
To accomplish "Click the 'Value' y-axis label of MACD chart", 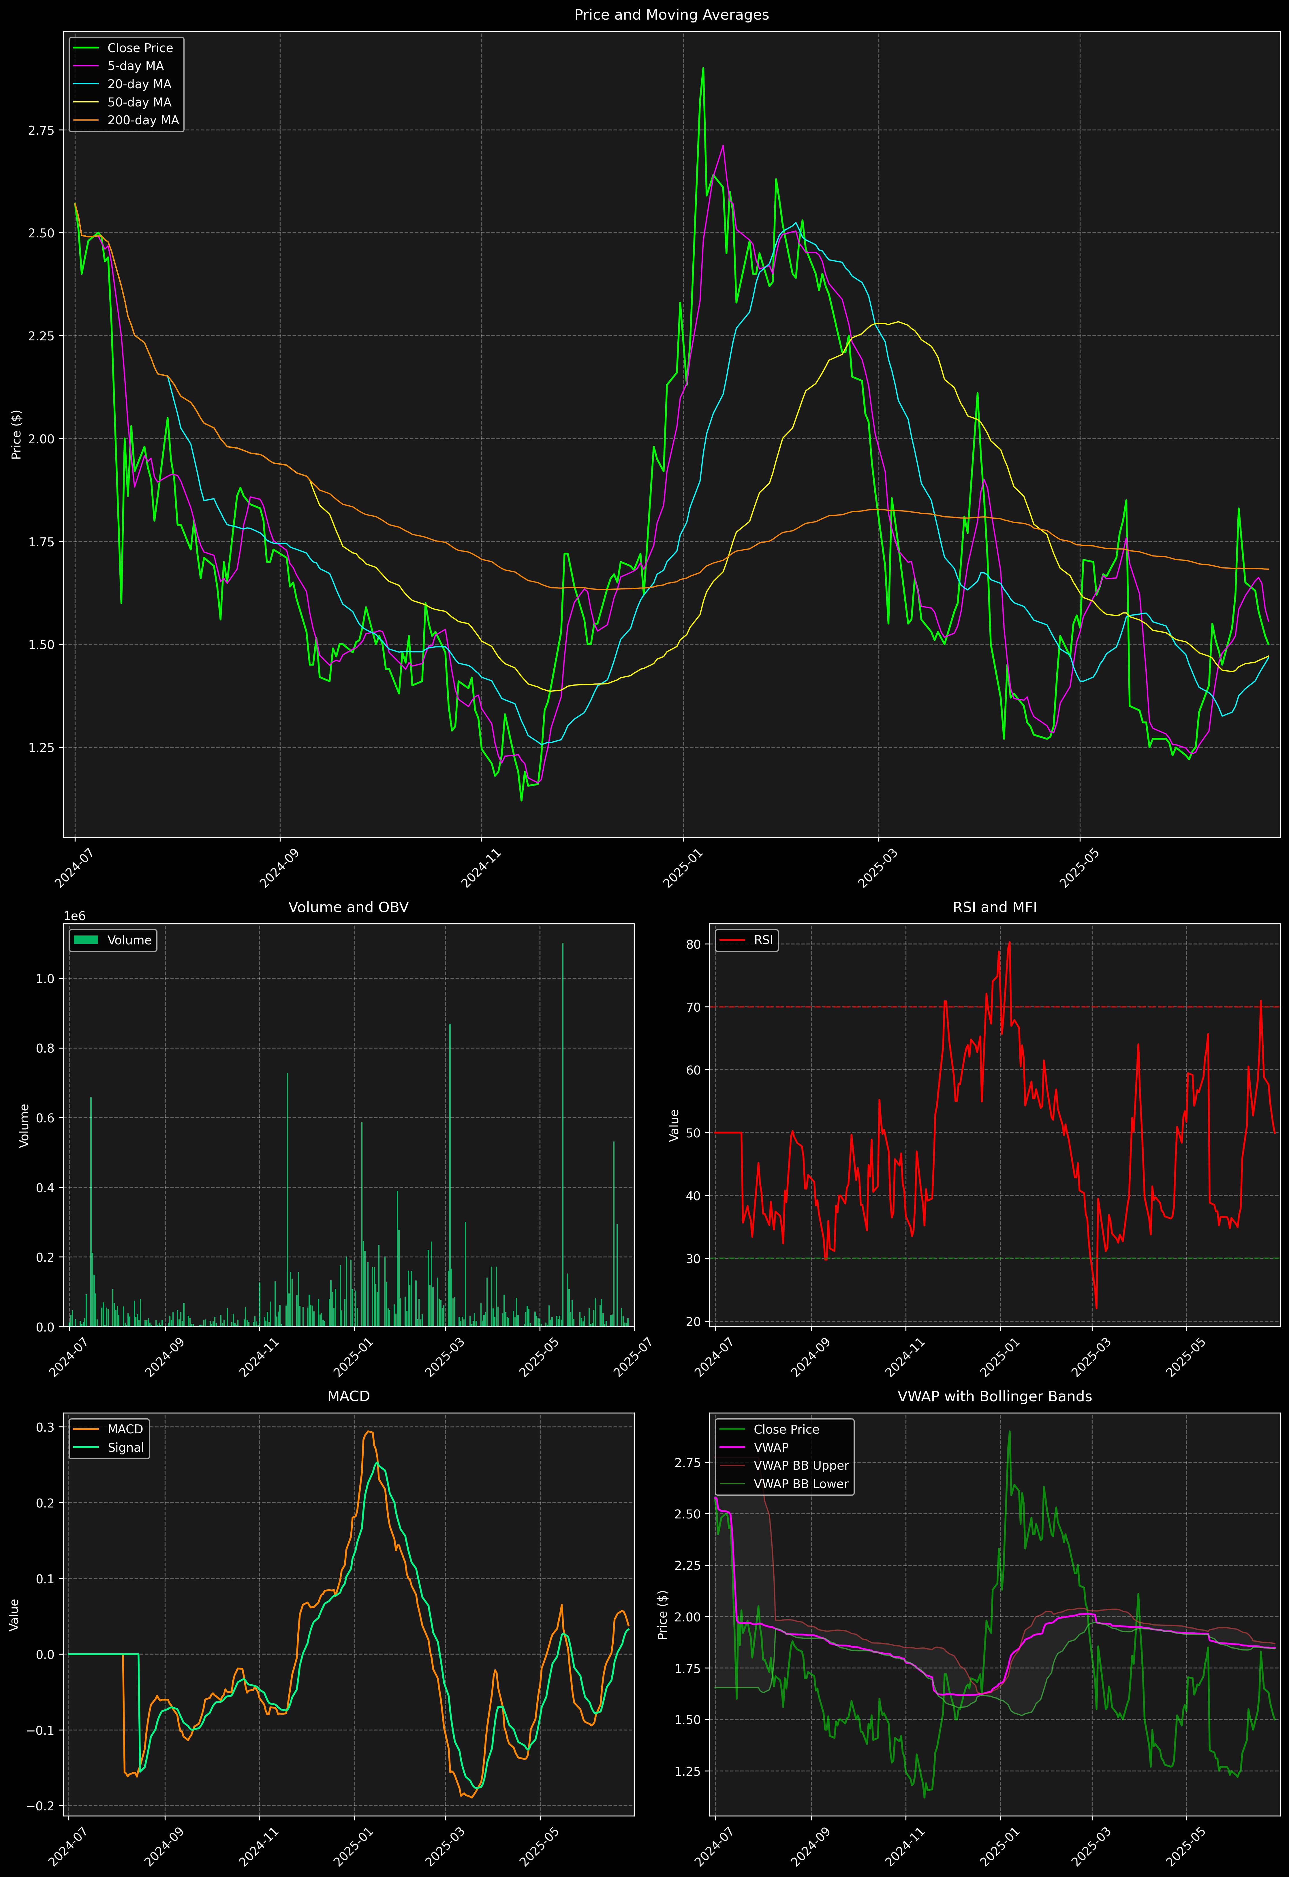I will click(14, 1615).
